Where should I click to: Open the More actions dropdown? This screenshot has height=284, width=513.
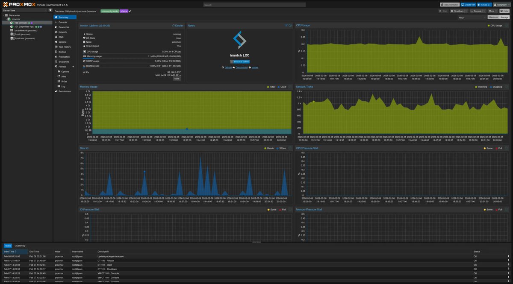[x=493, y=11]
